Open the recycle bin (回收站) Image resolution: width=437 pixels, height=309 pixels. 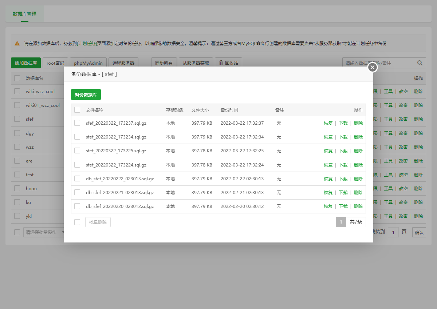pos(228,63)
